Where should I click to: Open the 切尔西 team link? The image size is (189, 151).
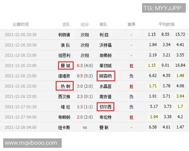tap(106, 107)
